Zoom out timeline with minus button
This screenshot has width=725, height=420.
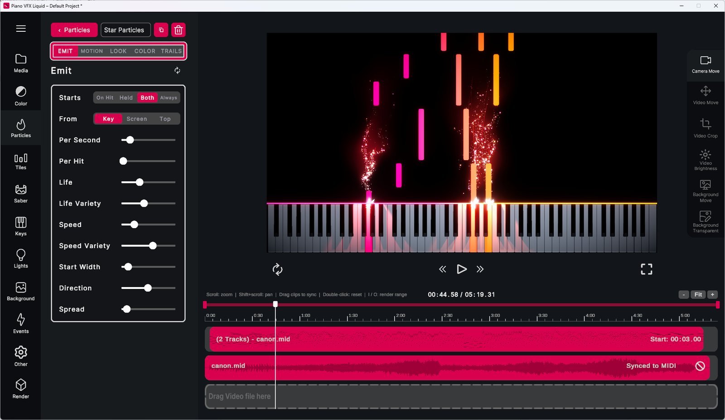click(684, 295)
